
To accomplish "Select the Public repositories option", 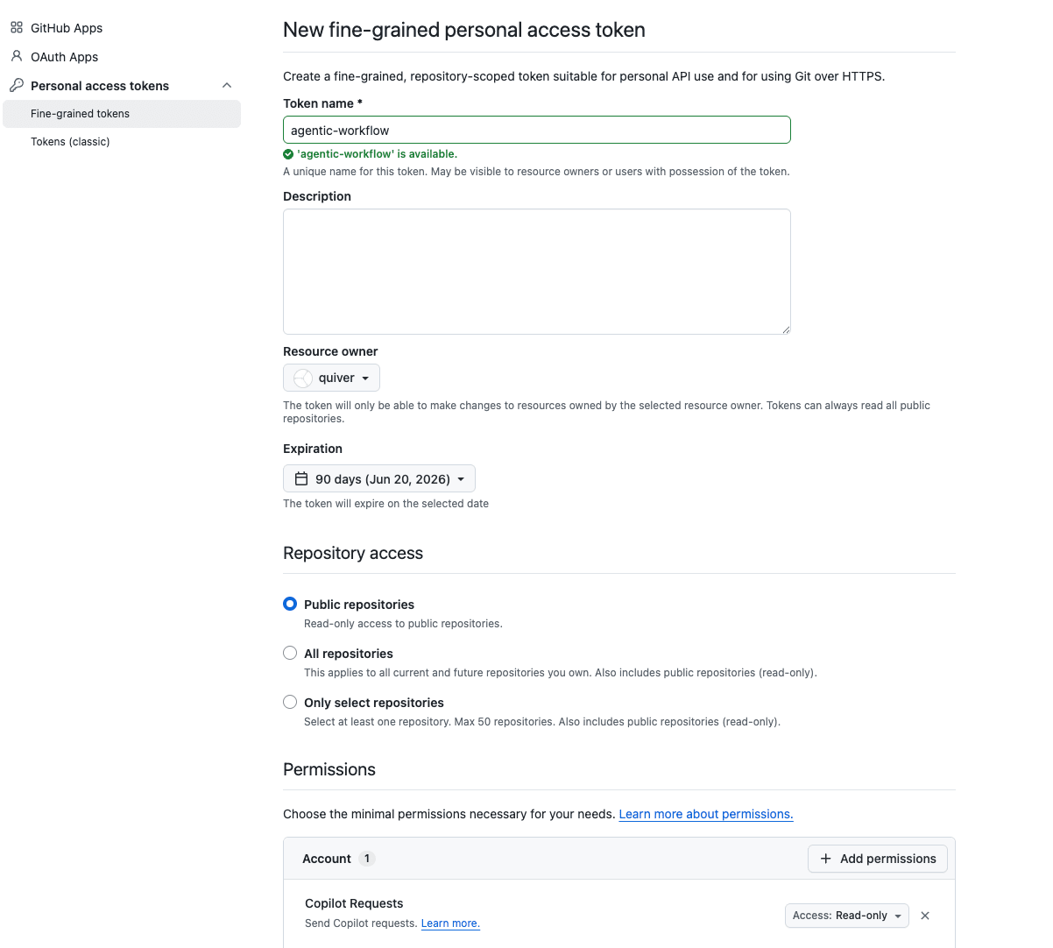I will [290, 604].
